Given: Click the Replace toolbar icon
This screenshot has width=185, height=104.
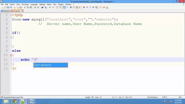Looking at the screenshot, I should (x=45, y=8).
